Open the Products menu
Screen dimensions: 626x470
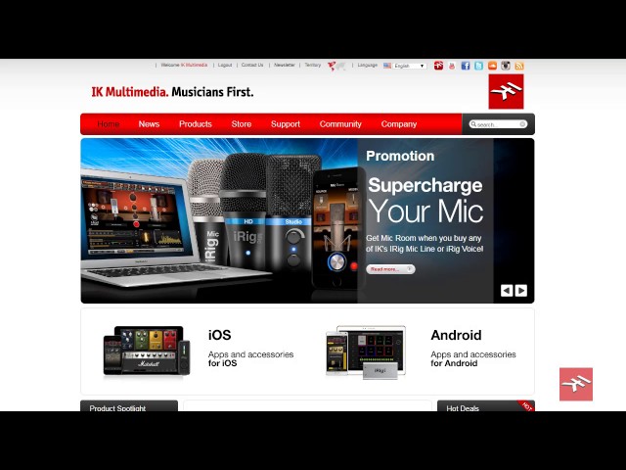tap(196, 124)
